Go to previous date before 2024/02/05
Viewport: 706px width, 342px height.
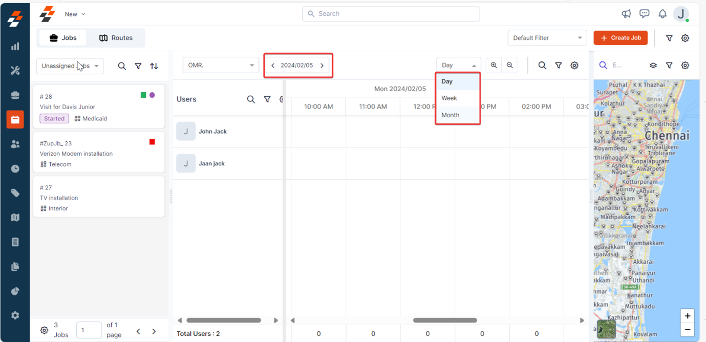click(x=273, y=66)
